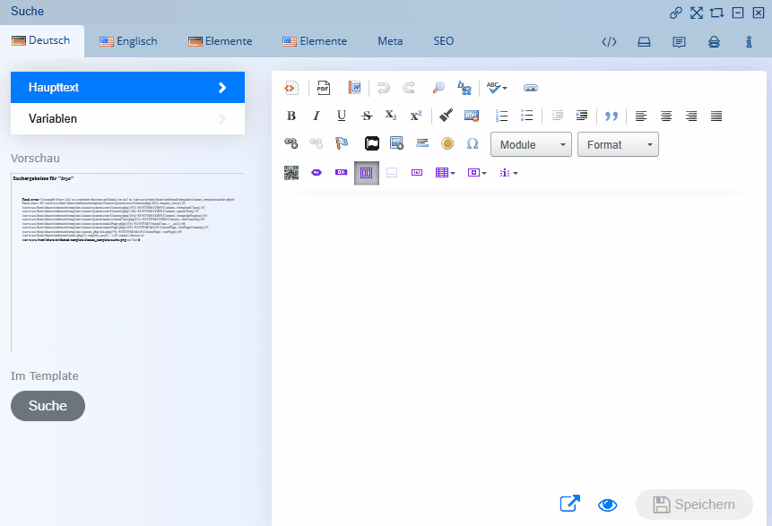Image resolution: width=772 pixels, height=526 pixels.
Task: Switch to the Englisch tab
Action: tap(128, 41)
